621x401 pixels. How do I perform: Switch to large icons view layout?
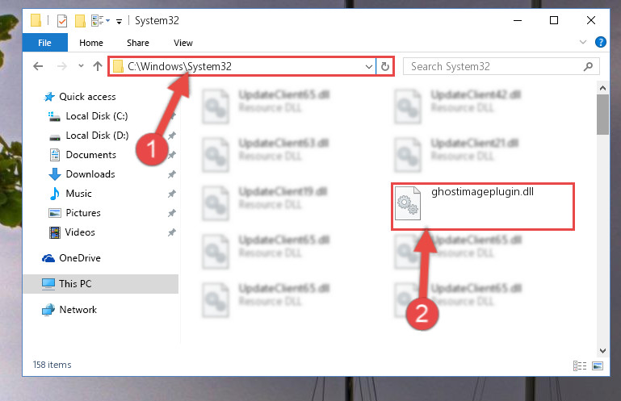[x=598, y=365]
